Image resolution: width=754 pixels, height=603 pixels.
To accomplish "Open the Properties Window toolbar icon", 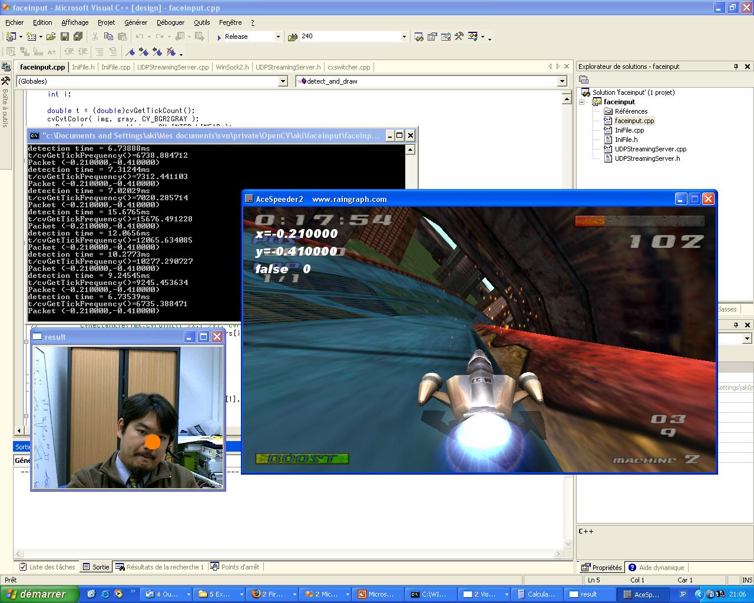I will pos(432,37).
